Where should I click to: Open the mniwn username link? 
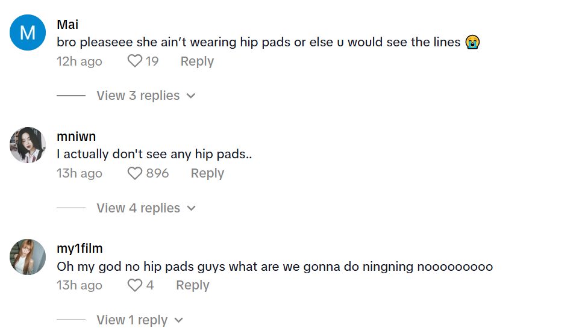coord(76,137)
